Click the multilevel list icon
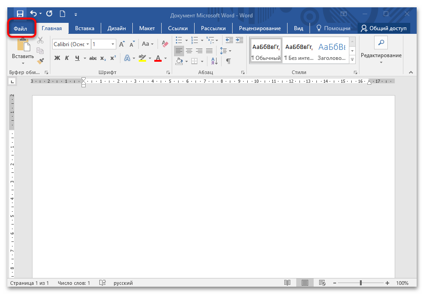The width and height of the screenshot is (424, 294). pos(210,40)
